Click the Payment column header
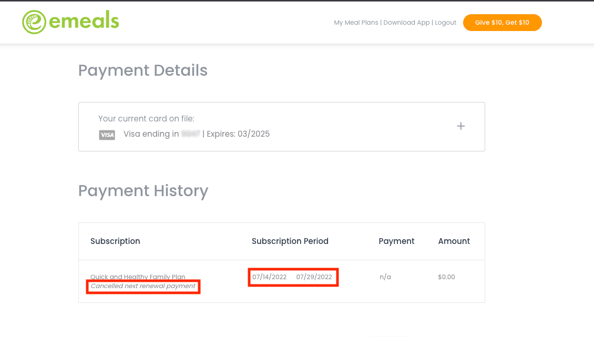Image resolution: width=594 pixels, height=337 pixels. pyautogui.click(x=396, y=241)
